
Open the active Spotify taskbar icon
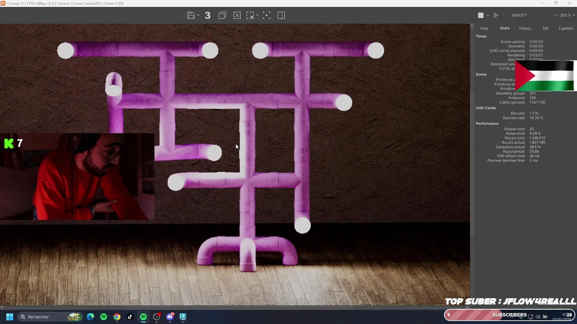(x=143, y=317)
